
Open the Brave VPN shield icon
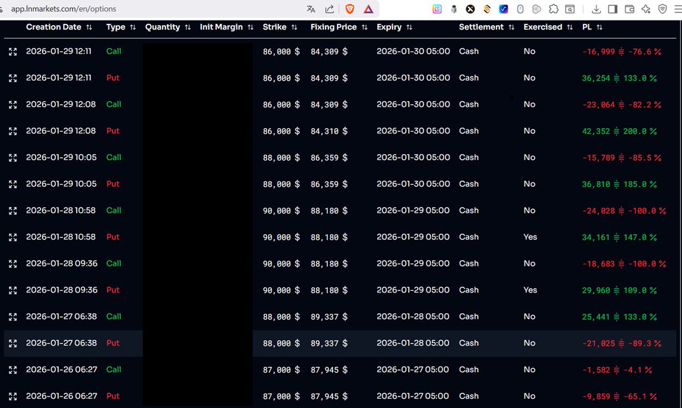click(662, 9)
